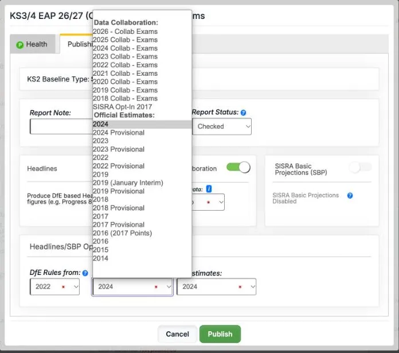Select 2022 Provisional estimate

[142, 166]
